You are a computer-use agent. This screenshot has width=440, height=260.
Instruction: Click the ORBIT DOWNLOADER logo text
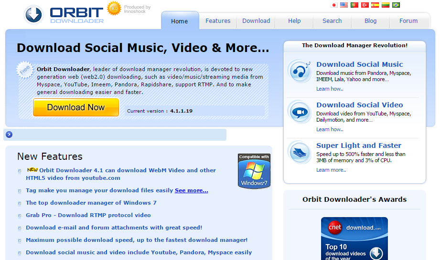(76, 15)
